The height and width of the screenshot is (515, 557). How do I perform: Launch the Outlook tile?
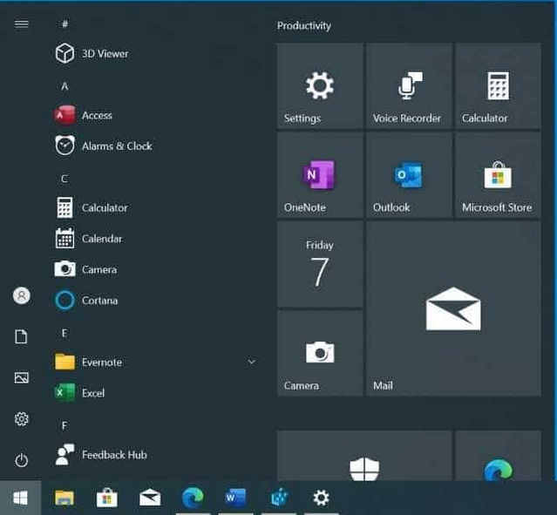(409, 175)
